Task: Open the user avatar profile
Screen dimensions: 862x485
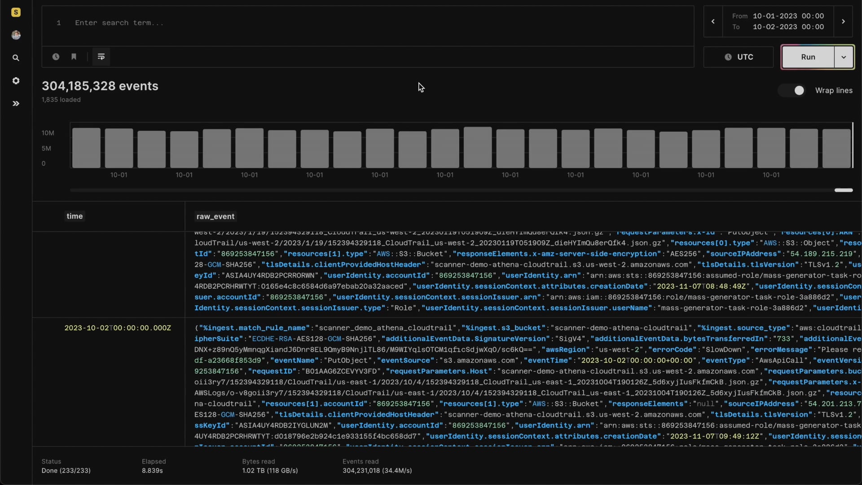Action: (x=16, y=35)
